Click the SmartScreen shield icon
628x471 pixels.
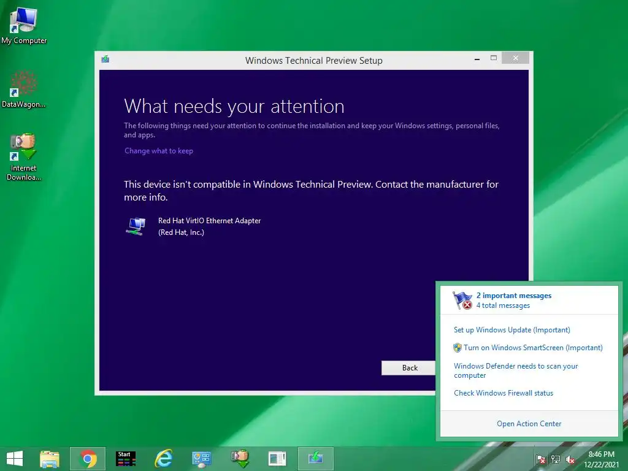pyautogui.click(x=458, y=348)
